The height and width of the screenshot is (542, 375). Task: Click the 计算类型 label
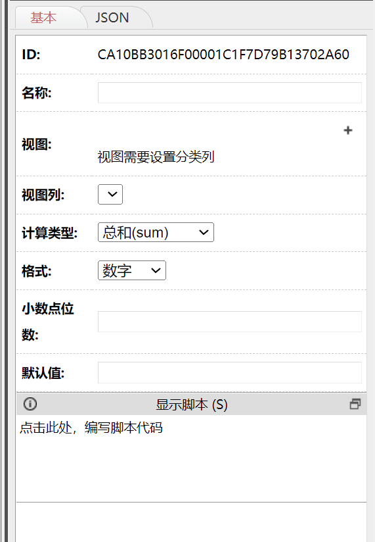(x=50, y=233)
